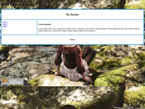Click the Animals list item
This screenshot has width=145, height=109.
pos(9,63)
